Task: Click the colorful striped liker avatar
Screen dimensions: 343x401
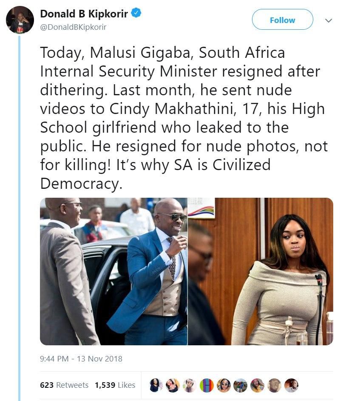Action: pyautogui.click(x=207, y=385)
